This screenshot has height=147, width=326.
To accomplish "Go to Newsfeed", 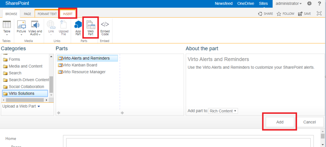I will pyautogui.click(x=223, y=3).
